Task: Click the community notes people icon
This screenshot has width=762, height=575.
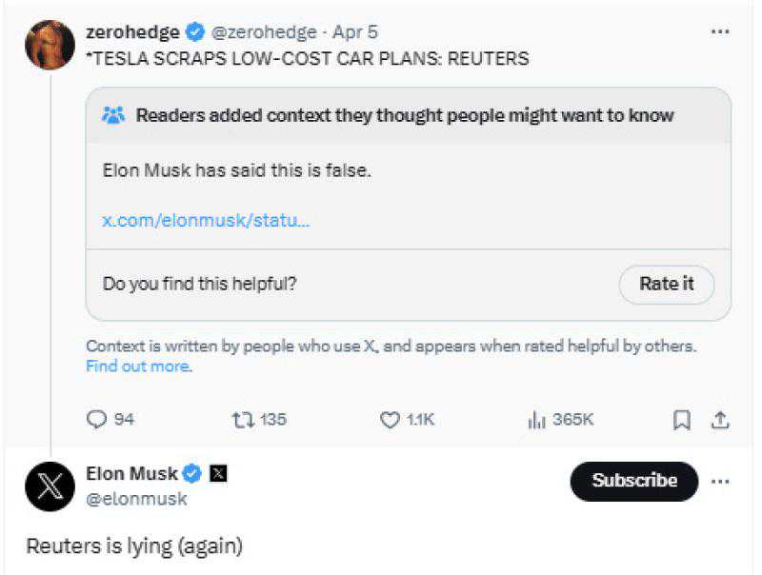Action: coord(113,115)
